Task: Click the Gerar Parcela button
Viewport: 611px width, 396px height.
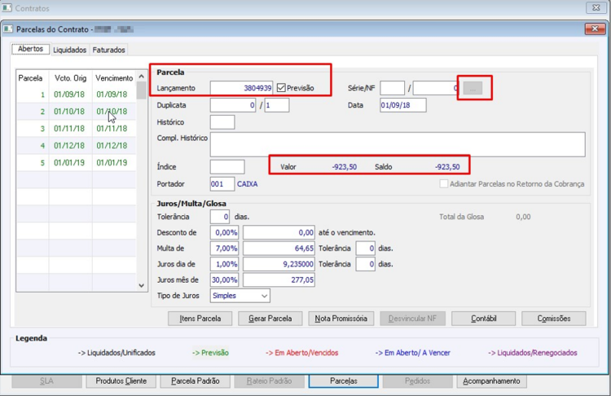Action: point(270,319)
